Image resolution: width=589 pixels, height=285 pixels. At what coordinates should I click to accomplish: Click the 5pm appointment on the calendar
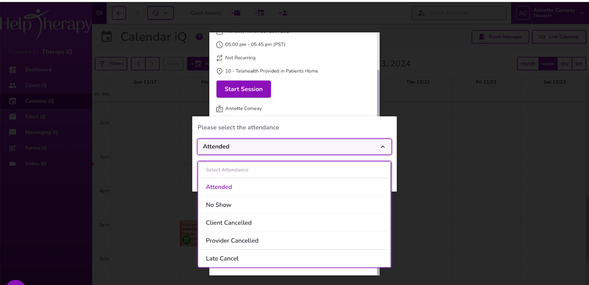(x=188, y=233)
